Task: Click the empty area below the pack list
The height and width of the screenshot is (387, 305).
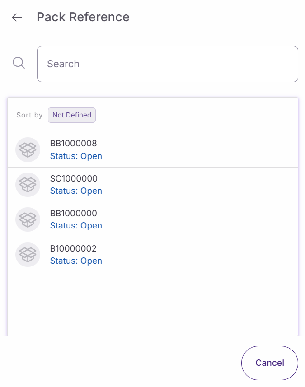Action: click(153, 303)
